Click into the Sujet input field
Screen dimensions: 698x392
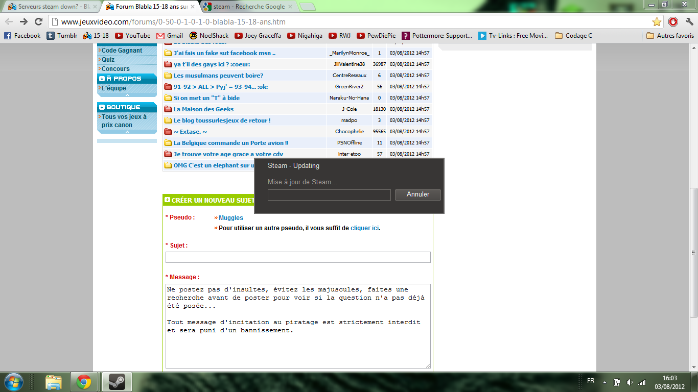coord(298,257)
